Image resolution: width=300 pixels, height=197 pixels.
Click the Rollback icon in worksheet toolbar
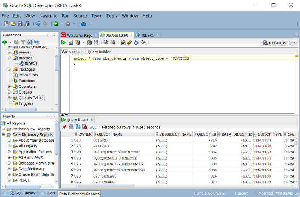113,43
